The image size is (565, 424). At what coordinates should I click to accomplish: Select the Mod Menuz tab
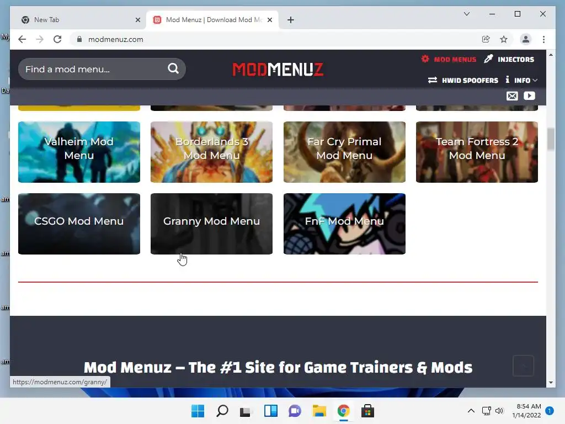[212, 20]
